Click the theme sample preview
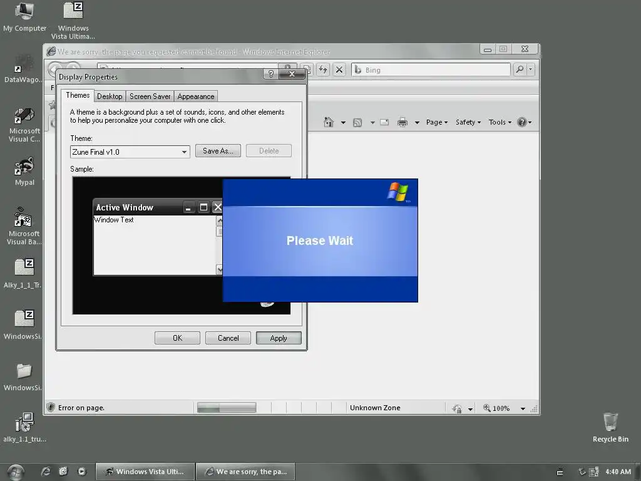Viewport: 641px width, 481px height. [182, 246]
